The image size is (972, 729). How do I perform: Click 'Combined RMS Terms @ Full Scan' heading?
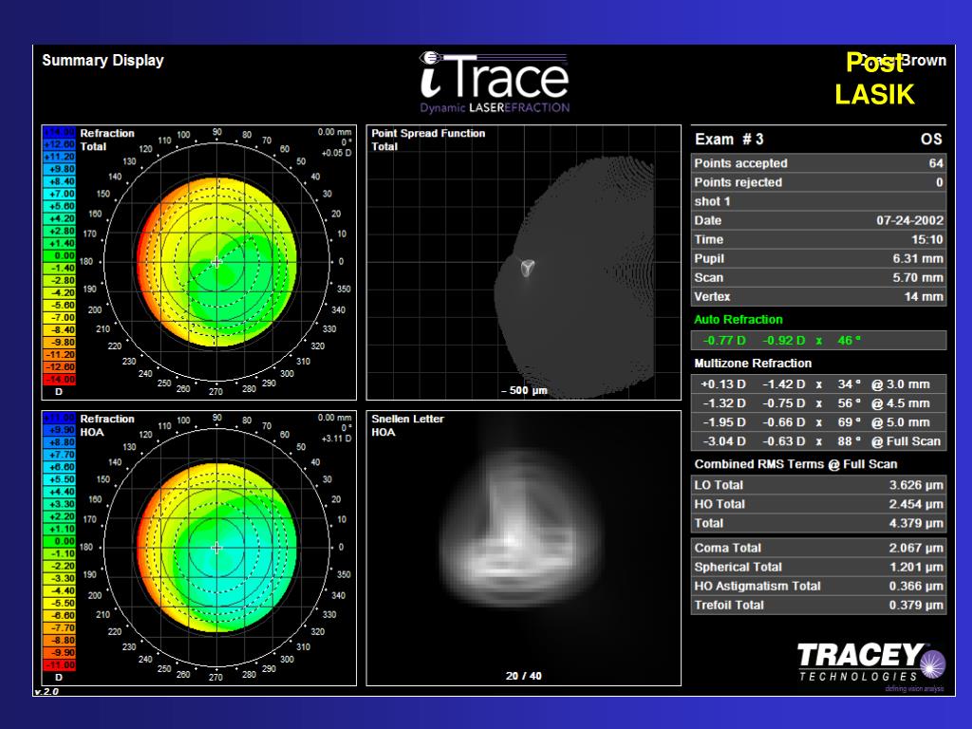click(x=795, y=464)
